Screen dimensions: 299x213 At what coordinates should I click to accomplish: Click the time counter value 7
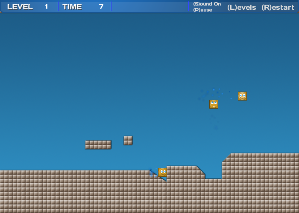[101, 7]
